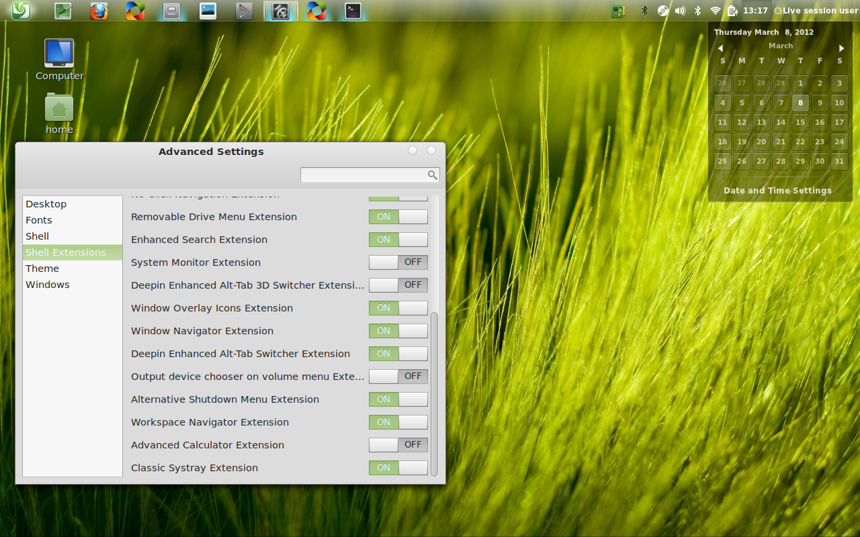Image resolution: width=860 pixels, height=537 pixels.
Task: Open the terminal from the taskbar
Action: (352, 11)
